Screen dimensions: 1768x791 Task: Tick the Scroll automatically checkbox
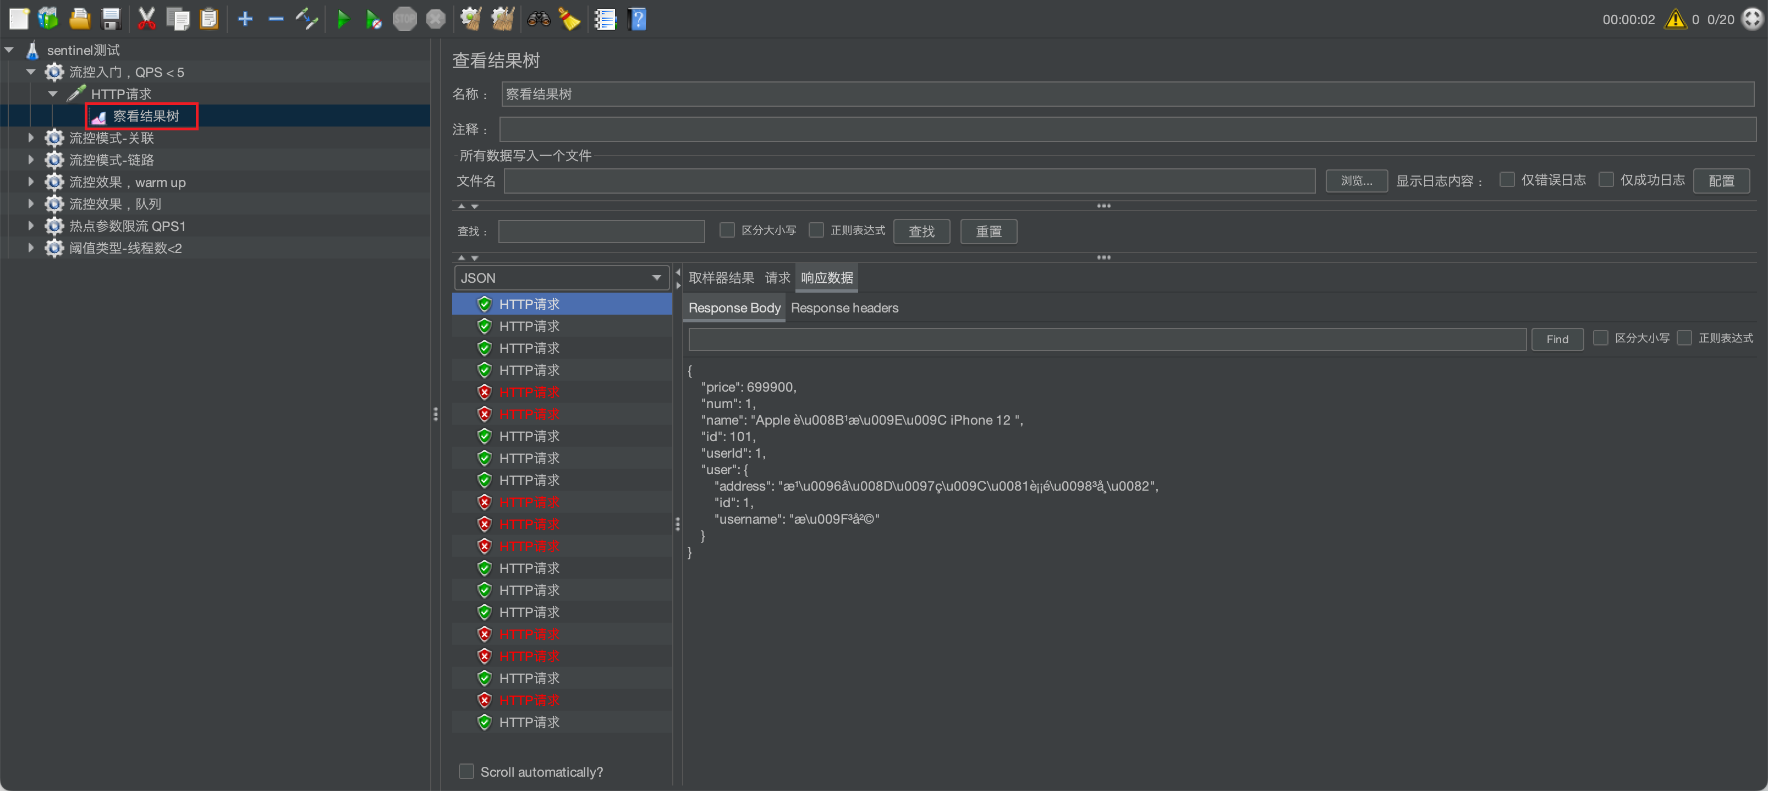point(466,771)
